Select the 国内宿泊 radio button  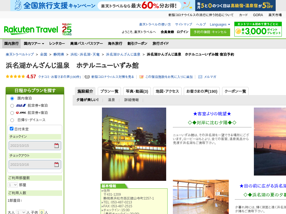click(x=12, y=98)
